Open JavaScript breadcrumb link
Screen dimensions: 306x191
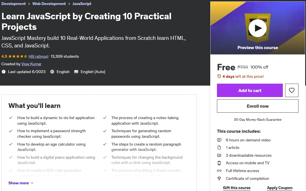click(82, 4)
